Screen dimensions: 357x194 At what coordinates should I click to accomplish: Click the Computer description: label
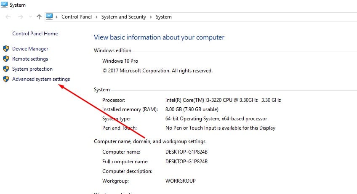[127, 171]
